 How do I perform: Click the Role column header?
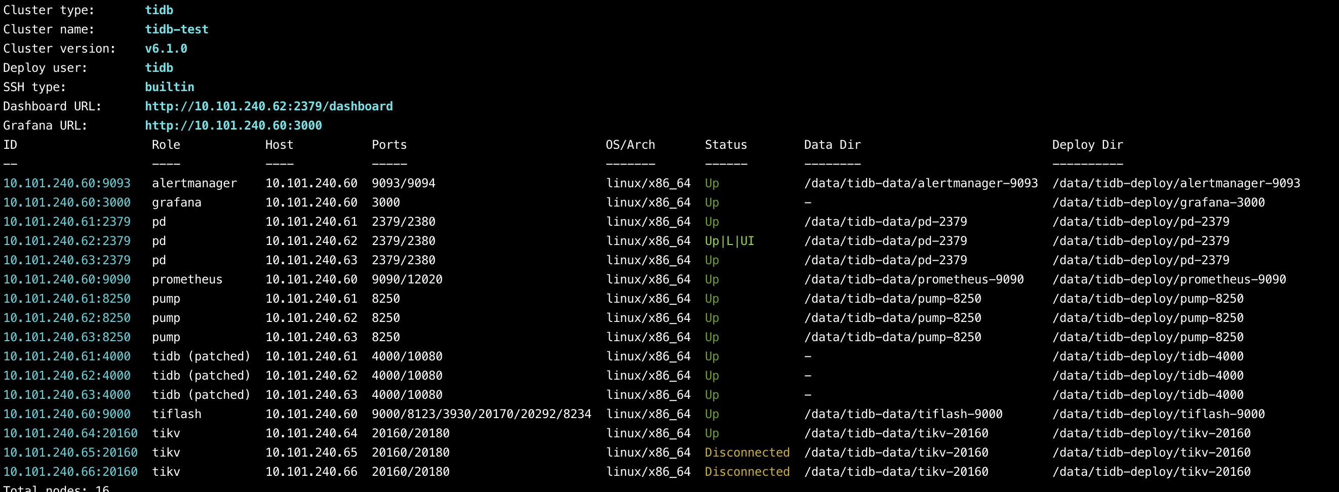pyautogui.click(x=166, y=145)
